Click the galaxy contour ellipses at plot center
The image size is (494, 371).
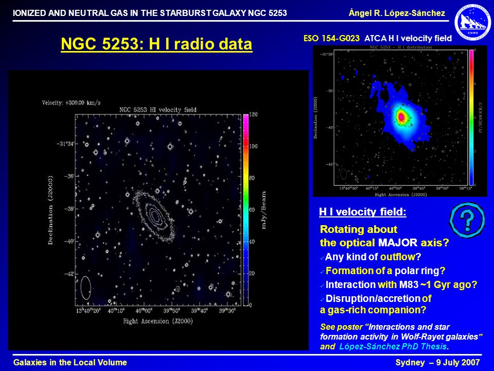point(154,216)
